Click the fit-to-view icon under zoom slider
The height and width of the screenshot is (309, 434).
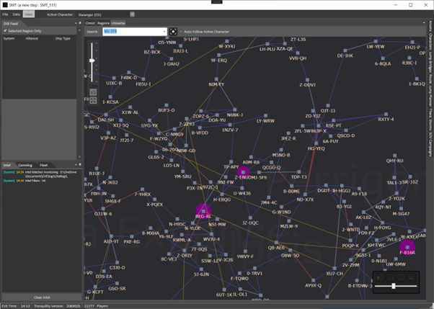92,99
